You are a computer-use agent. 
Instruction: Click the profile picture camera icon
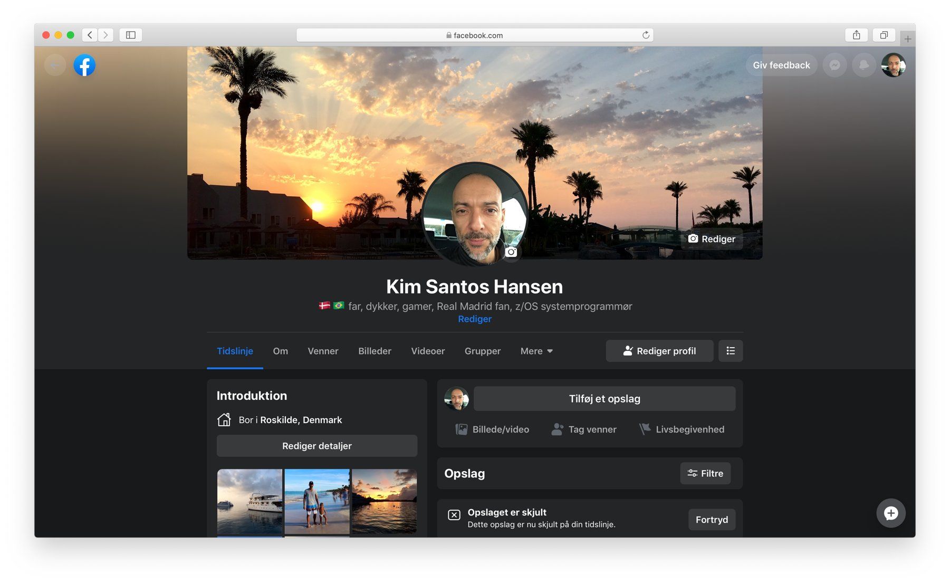(511, 252)
